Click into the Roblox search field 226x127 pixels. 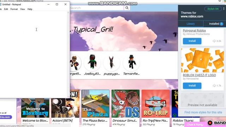[97, 8]
